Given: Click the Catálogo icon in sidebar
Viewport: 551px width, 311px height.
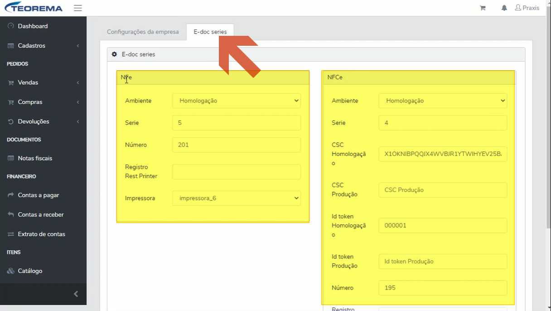Looking at the screenshot, I should click(11, 271).
